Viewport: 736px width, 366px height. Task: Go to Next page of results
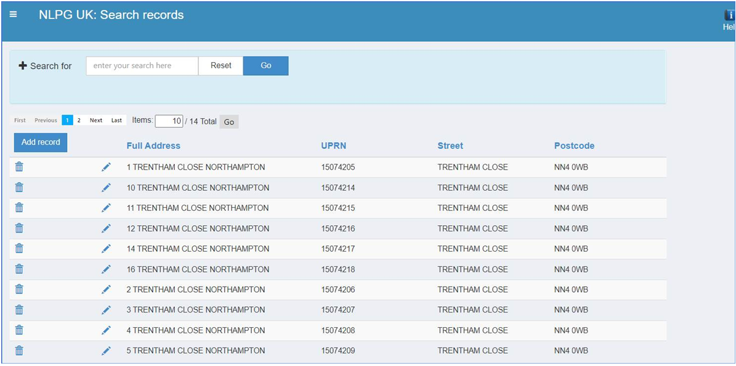96,121
